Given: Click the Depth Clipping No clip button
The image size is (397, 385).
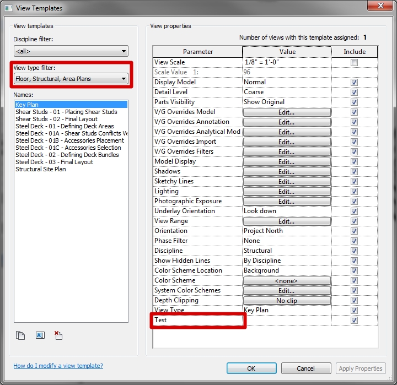Looking at the screenshot, I should pyautogui.click(x=287, y=301).
